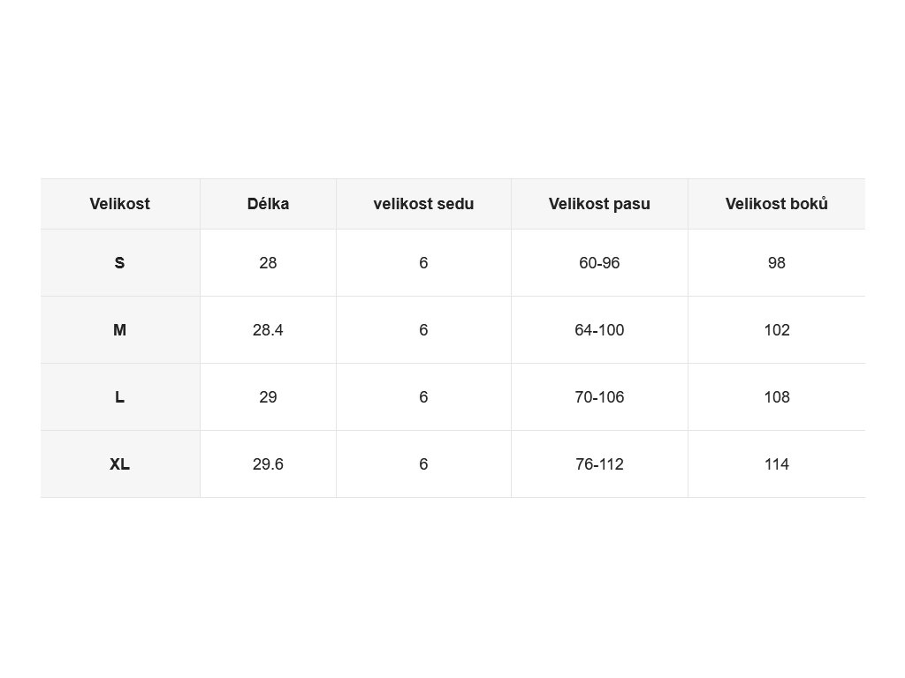Select the L size row label
The height and width of the screenshot is (678, 905).
(x=119, y=397)
